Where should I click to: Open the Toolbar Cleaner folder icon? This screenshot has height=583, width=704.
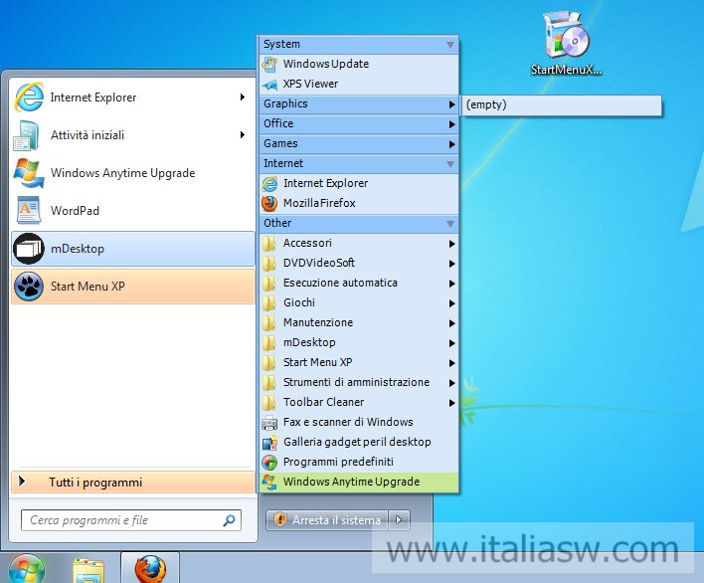coord(269,403)
